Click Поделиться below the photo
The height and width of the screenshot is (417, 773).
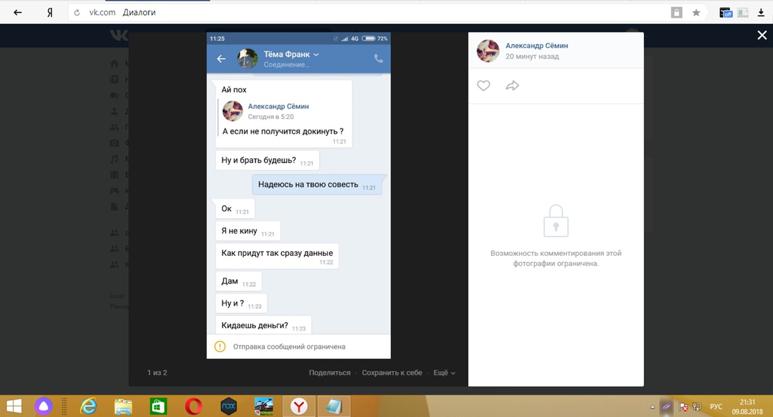coord(329,373)
